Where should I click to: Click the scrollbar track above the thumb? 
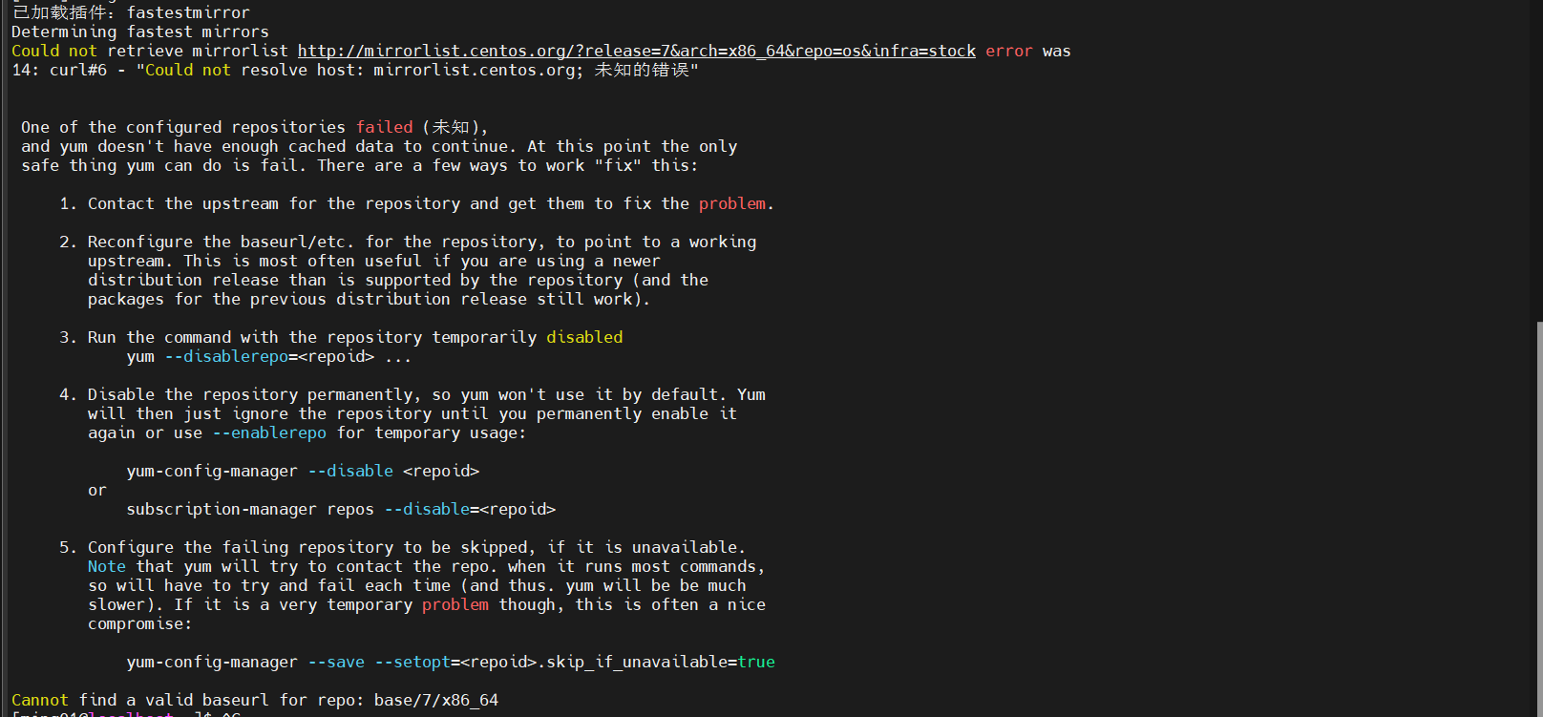coord(1538,162)
